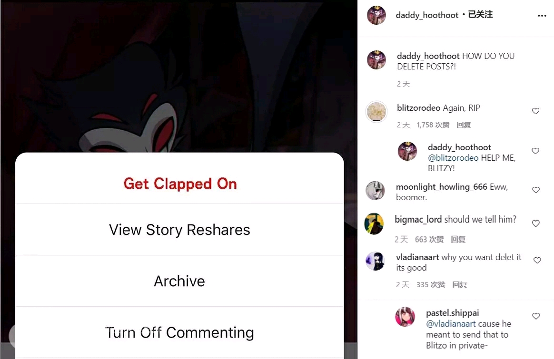The image size is (554, 359).
Task: Choose "Turn Off Commenting" option
Action: (x=180, y=332)
